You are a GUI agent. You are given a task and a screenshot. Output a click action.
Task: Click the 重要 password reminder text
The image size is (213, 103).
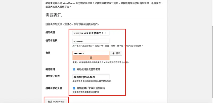click(101, 63)
